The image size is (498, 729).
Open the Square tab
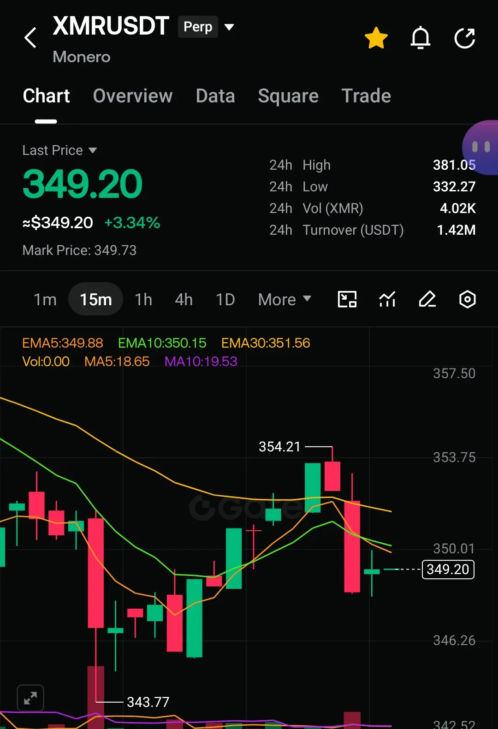pyautogui.click(x=288, y=96)
